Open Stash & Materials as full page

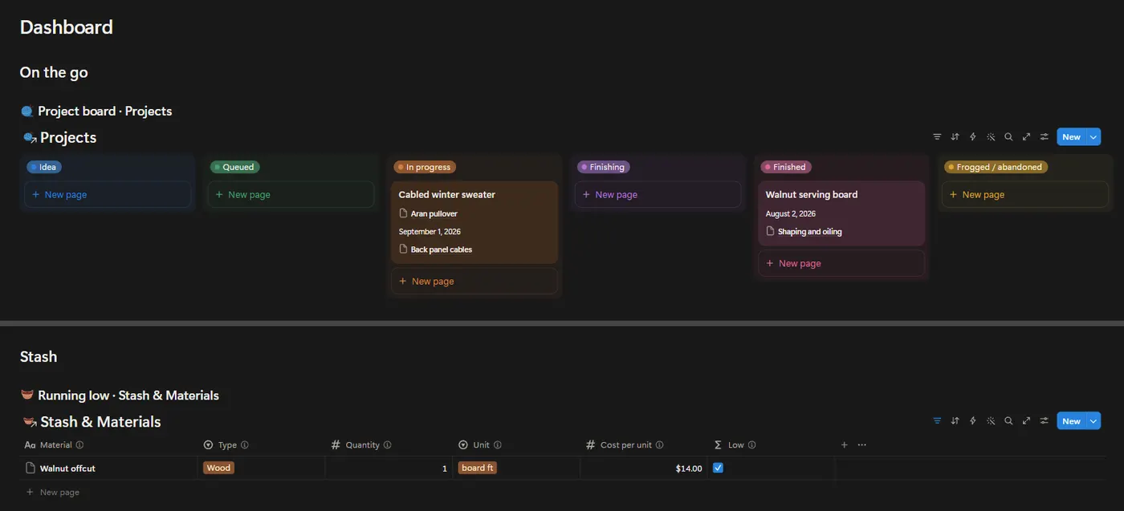[x=1026, y=421]
